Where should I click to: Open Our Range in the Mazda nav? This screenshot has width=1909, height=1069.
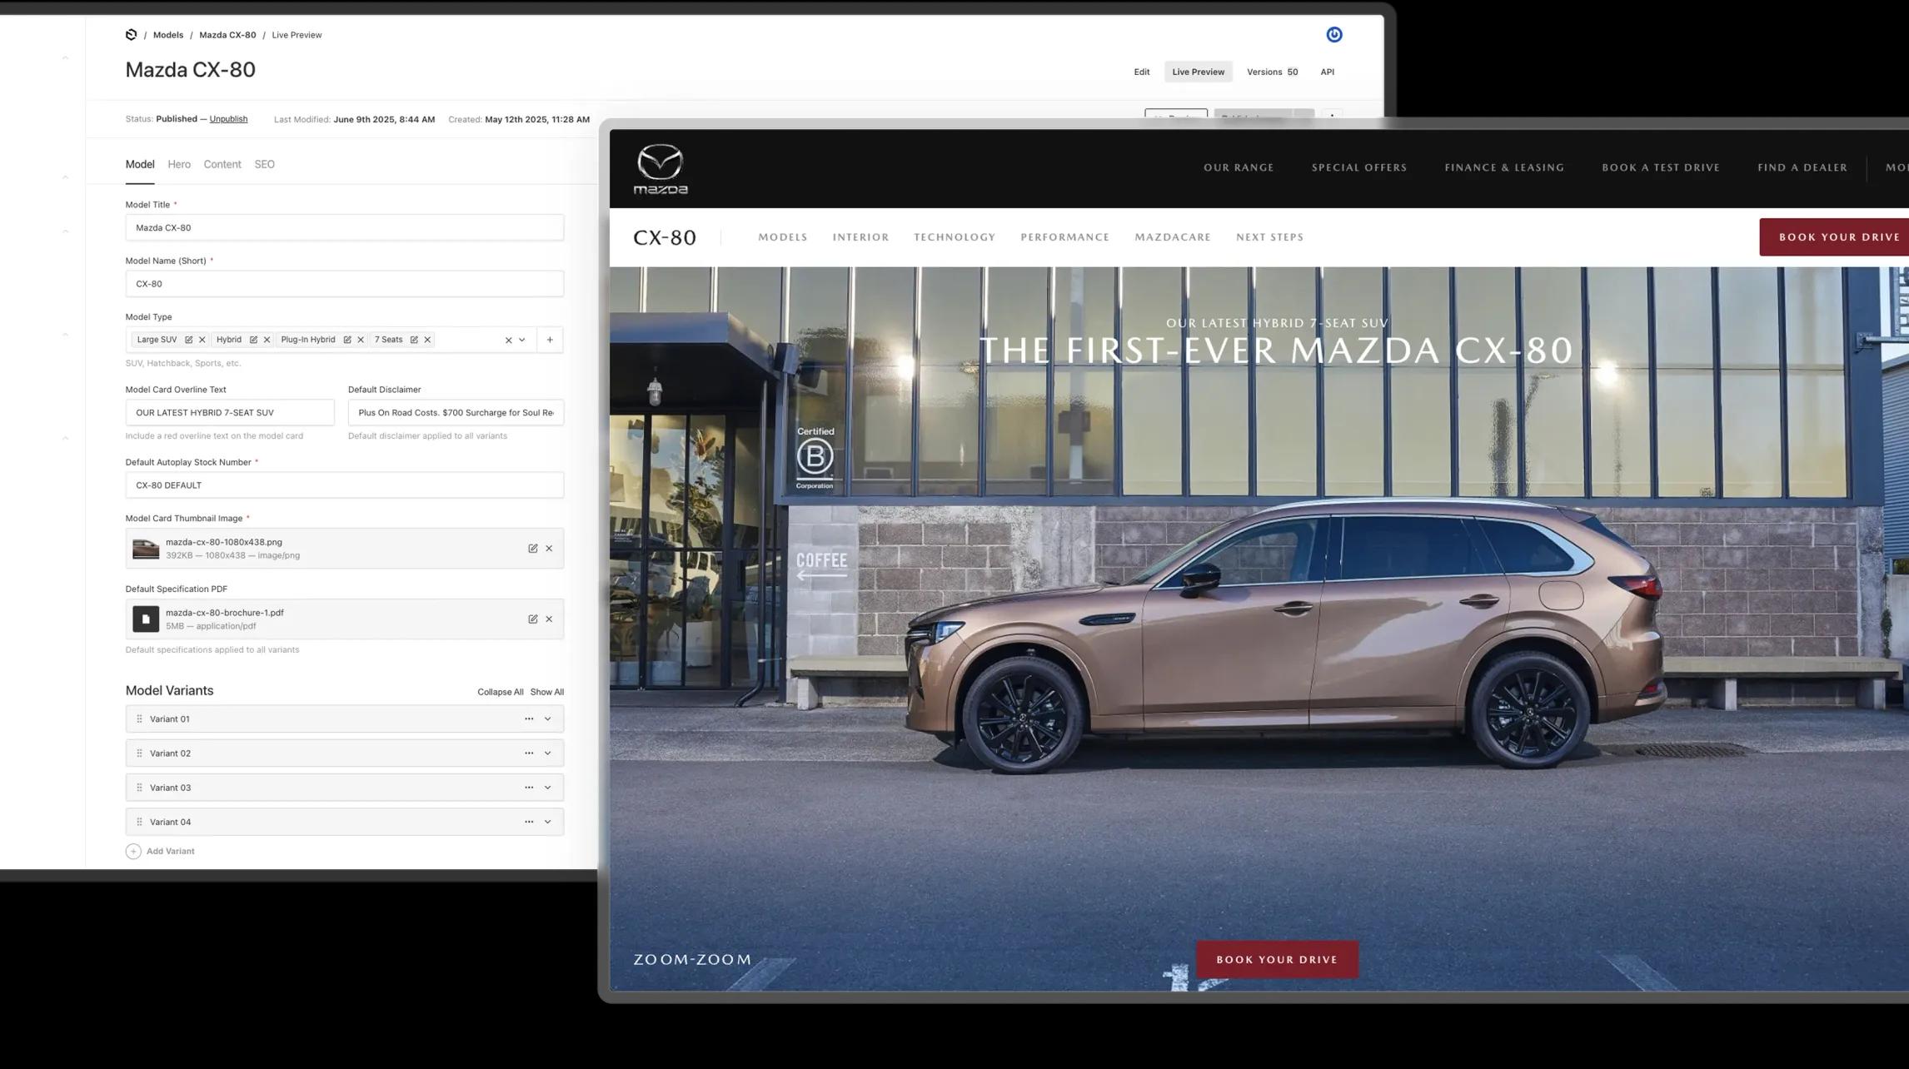[x=1239, y=168]
